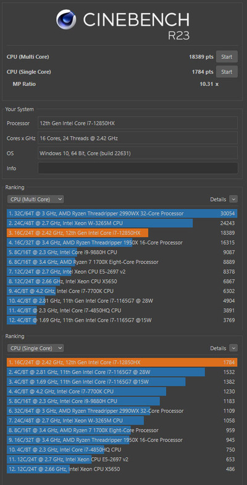The height and width of the screenshot is (485, 247).
Task: Click the 18389 pts multi core score
Action: click(x=201, y=57)
